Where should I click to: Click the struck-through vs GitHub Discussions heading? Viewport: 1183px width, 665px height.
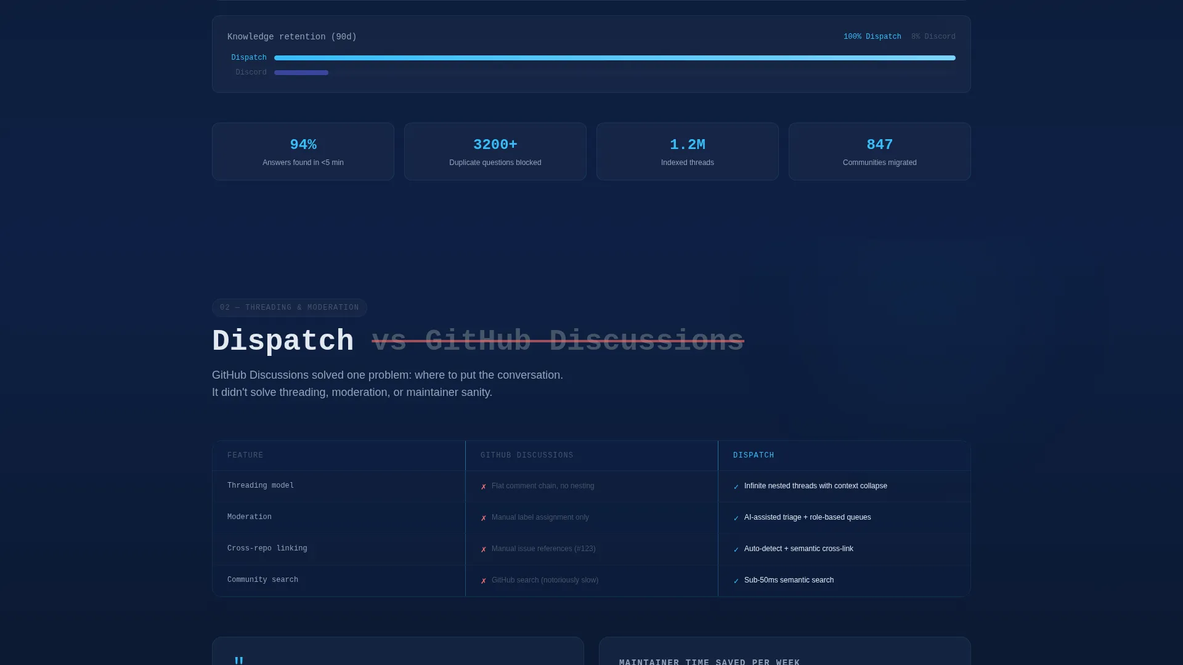pyautogui.click(x=558, y=341)
